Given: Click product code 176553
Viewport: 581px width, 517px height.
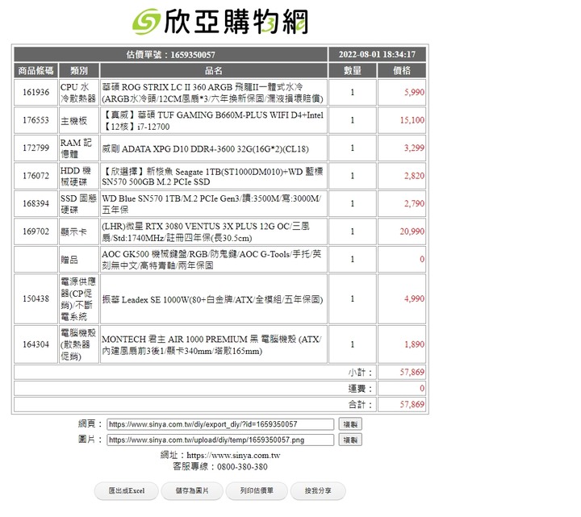Looking at the screenshot, I should click(x=36, y=120).
